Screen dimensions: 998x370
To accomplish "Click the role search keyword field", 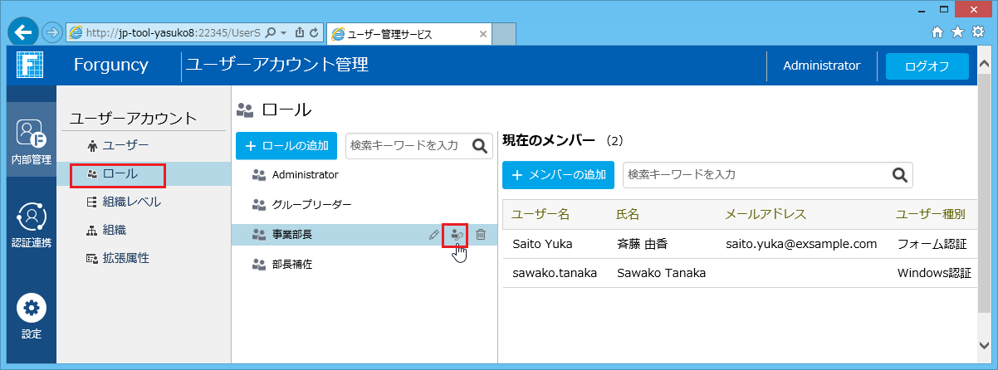I will point(406,145).
